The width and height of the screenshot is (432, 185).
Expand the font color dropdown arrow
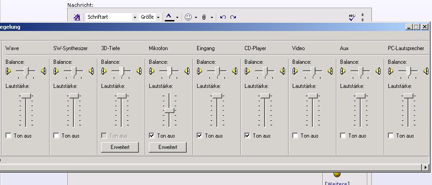tap(177, 17)
